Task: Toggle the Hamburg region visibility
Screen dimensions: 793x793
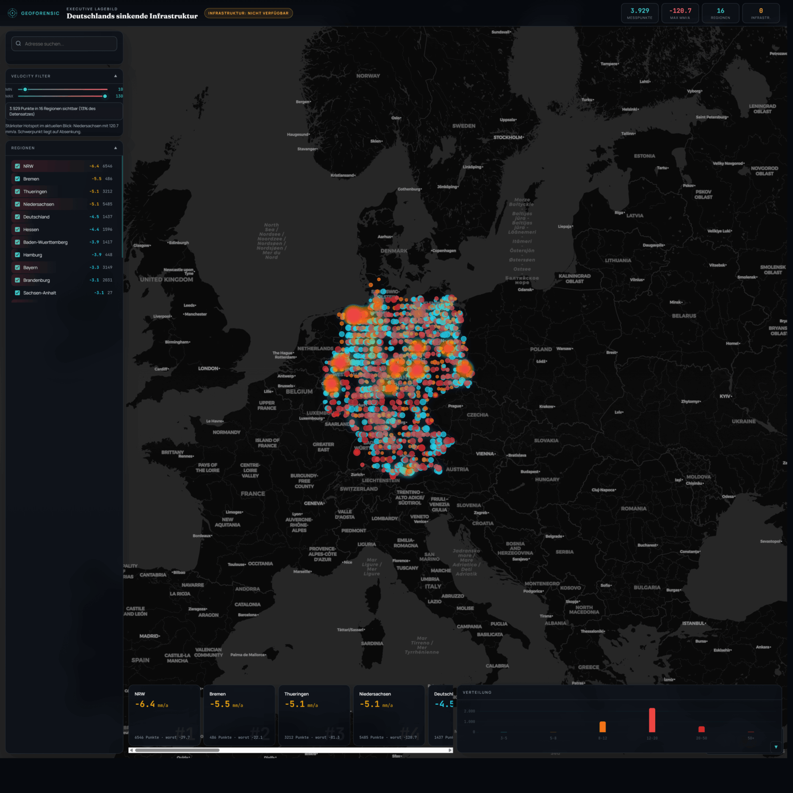Action: pyautogui.click(x=17, y=255)
